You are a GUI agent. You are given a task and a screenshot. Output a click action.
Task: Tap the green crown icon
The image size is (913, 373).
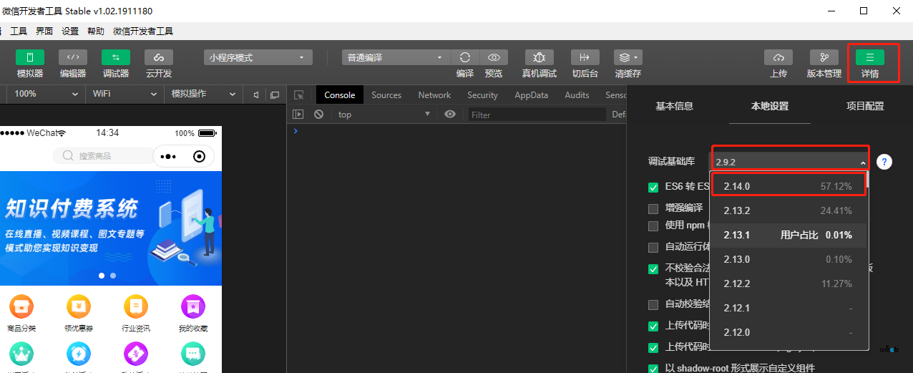coord(21,354)
